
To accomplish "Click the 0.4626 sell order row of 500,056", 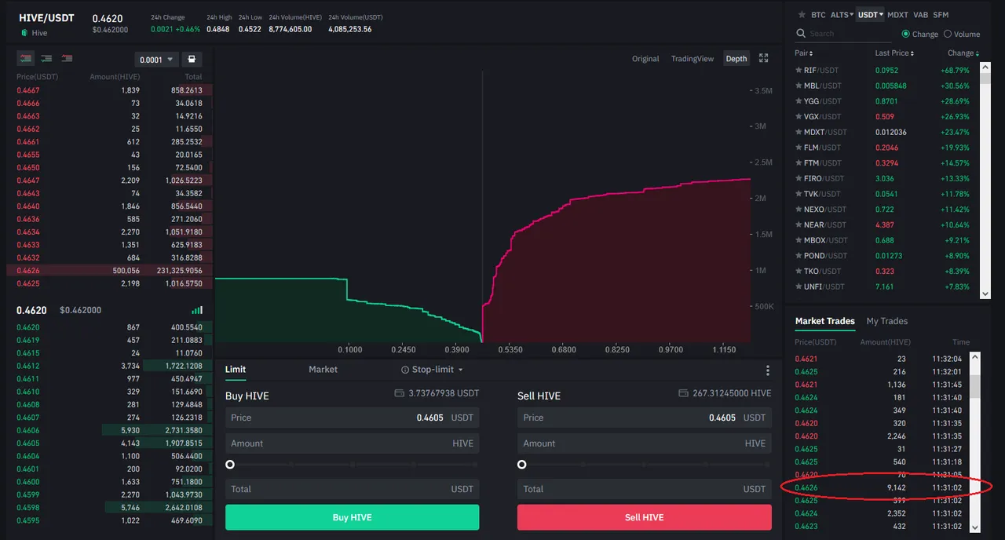I will click(x=109, y=271).
